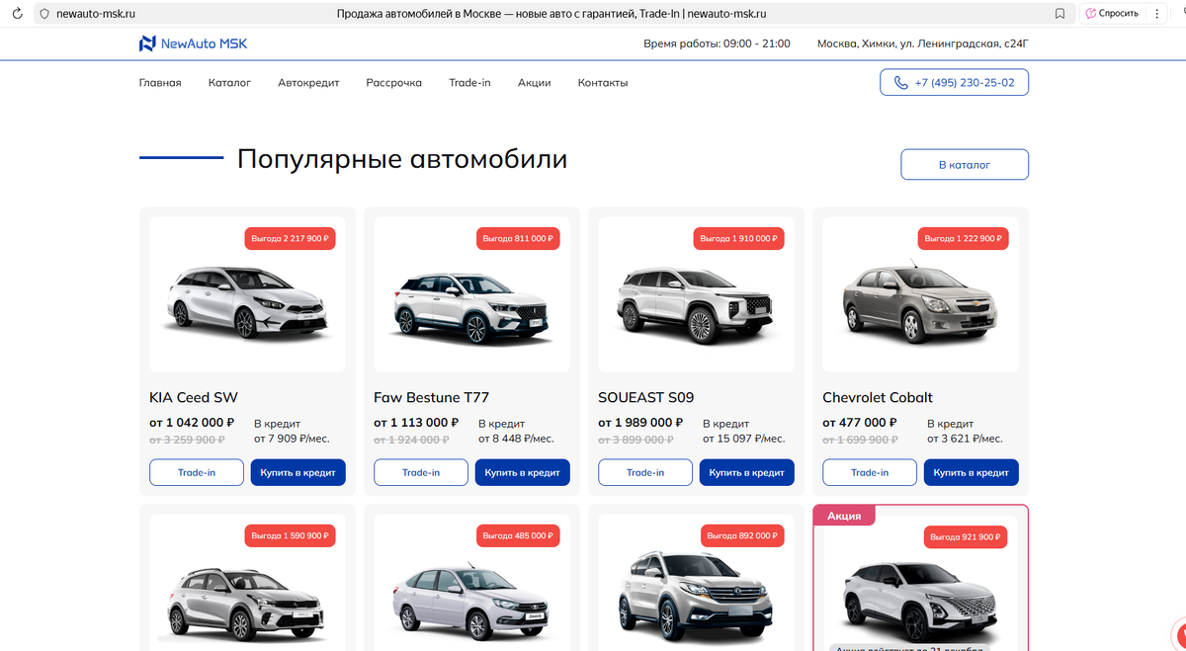Click the credit rate от 7 909 ₽/мес.
The height and width of the screenshot is (651, 1186).
pyautogui.click(x=292, y=439)
